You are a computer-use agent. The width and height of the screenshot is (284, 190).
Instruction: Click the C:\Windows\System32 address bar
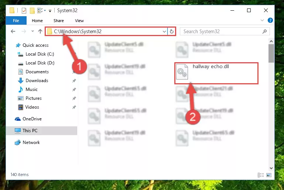click(x=106, y=31)
